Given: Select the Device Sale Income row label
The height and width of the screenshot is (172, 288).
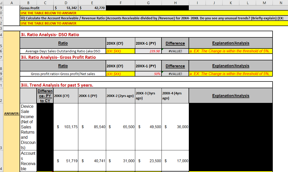Looking at the screenshot, I should [x=28, y=127].
